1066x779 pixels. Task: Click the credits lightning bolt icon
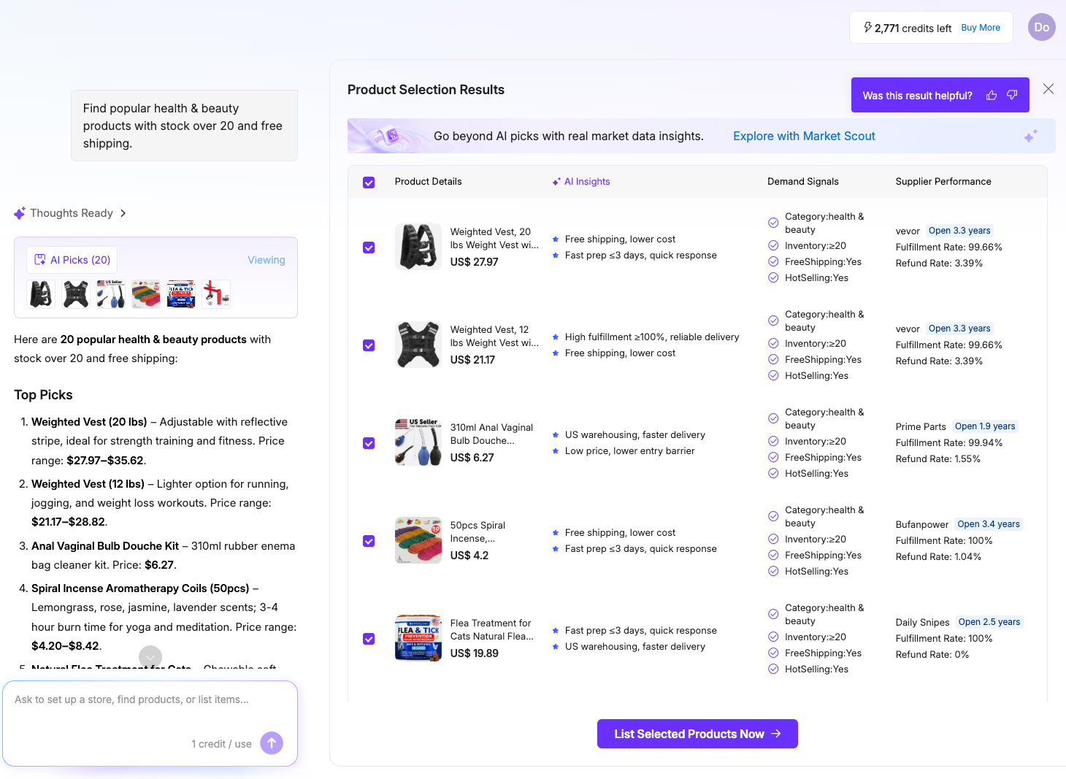[x=867, y=28]
